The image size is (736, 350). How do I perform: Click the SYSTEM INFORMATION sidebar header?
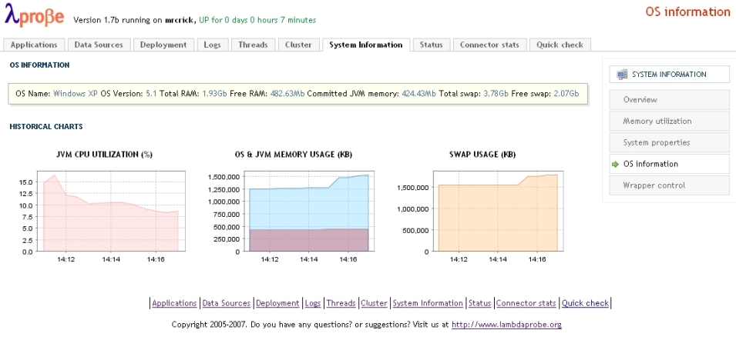670,74
